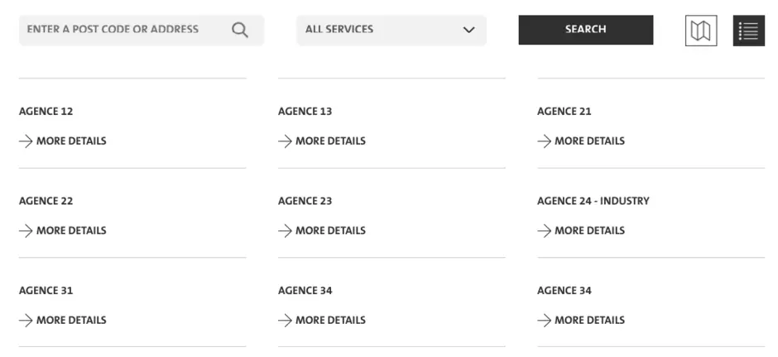The width and height of the screenshot is (778, 357).
Task: Select the Agence 12 heading
Action: (46, 112)
